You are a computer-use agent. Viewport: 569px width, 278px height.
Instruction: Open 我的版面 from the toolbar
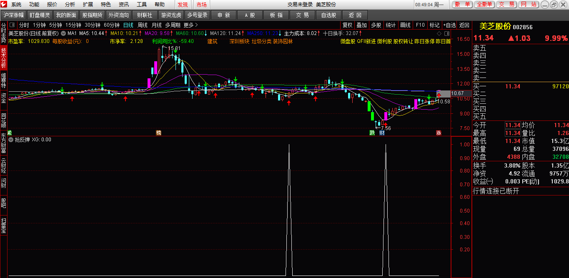[66, 15]
